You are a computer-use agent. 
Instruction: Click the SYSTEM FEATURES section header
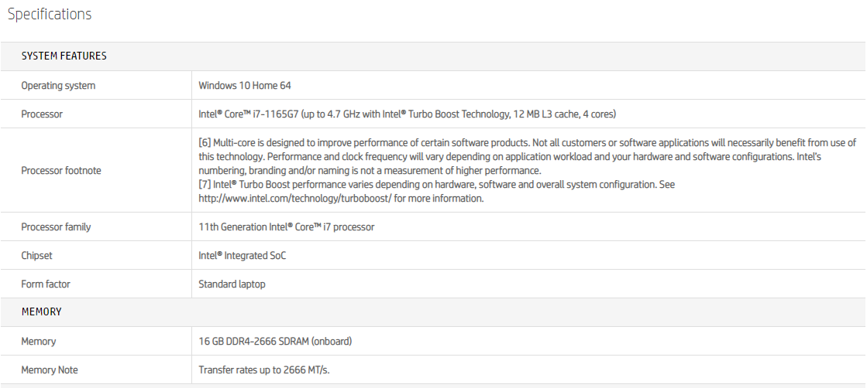(x=64, y=56)
